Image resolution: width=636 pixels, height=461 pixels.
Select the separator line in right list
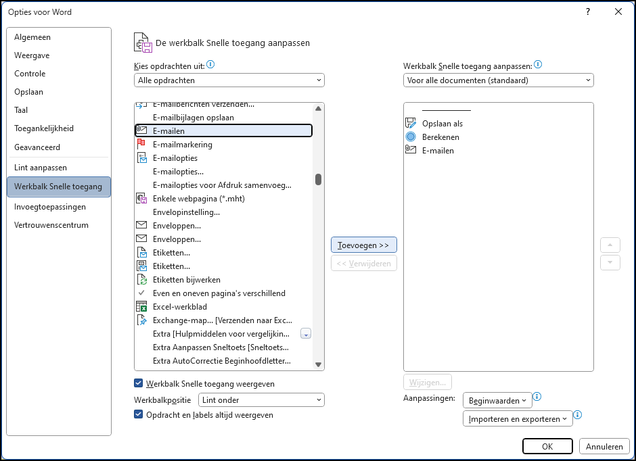[446, 110]
